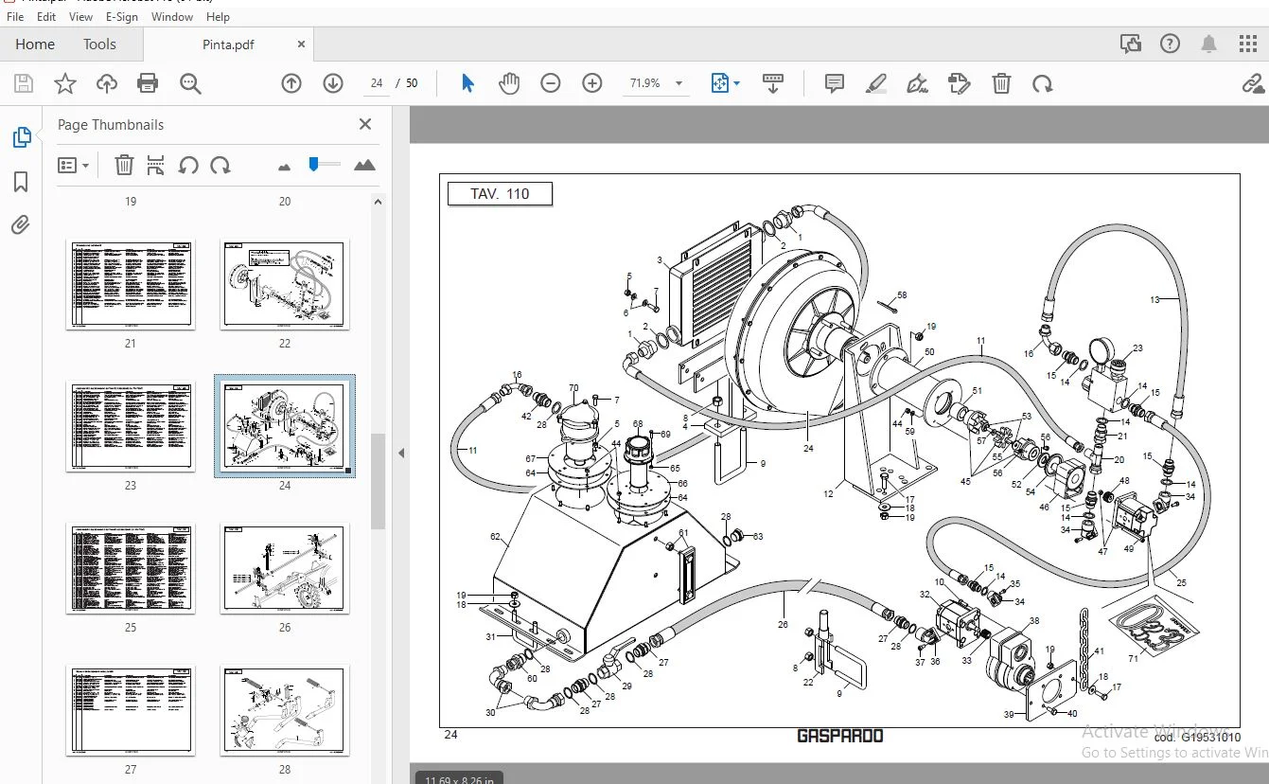Open the sign document pen tool
This screenshot has height=784, width=1269.
click(x=917, y=83)
